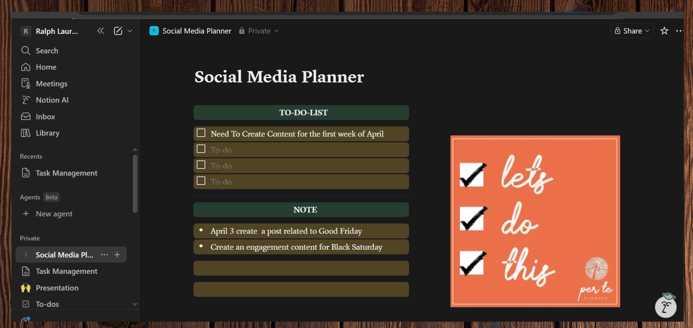
Task: Click the sidebar vertical scrollbar
Action: (x=135, y=184)
